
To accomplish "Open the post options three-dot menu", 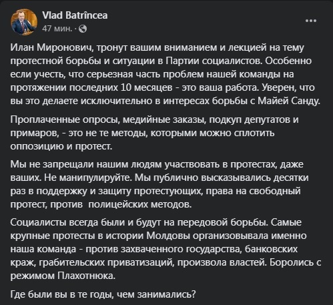I will click(x=311, y=21).
